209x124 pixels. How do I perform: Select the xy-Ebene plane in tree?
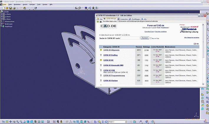coord(6,14)
